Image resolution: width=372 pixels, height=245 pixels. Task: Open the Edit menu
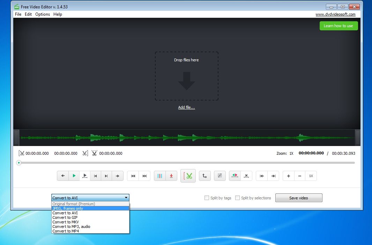(x=28, y=14)
